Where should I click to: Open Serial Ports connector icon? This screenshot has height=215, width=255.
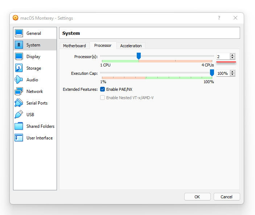click(19, 103)
